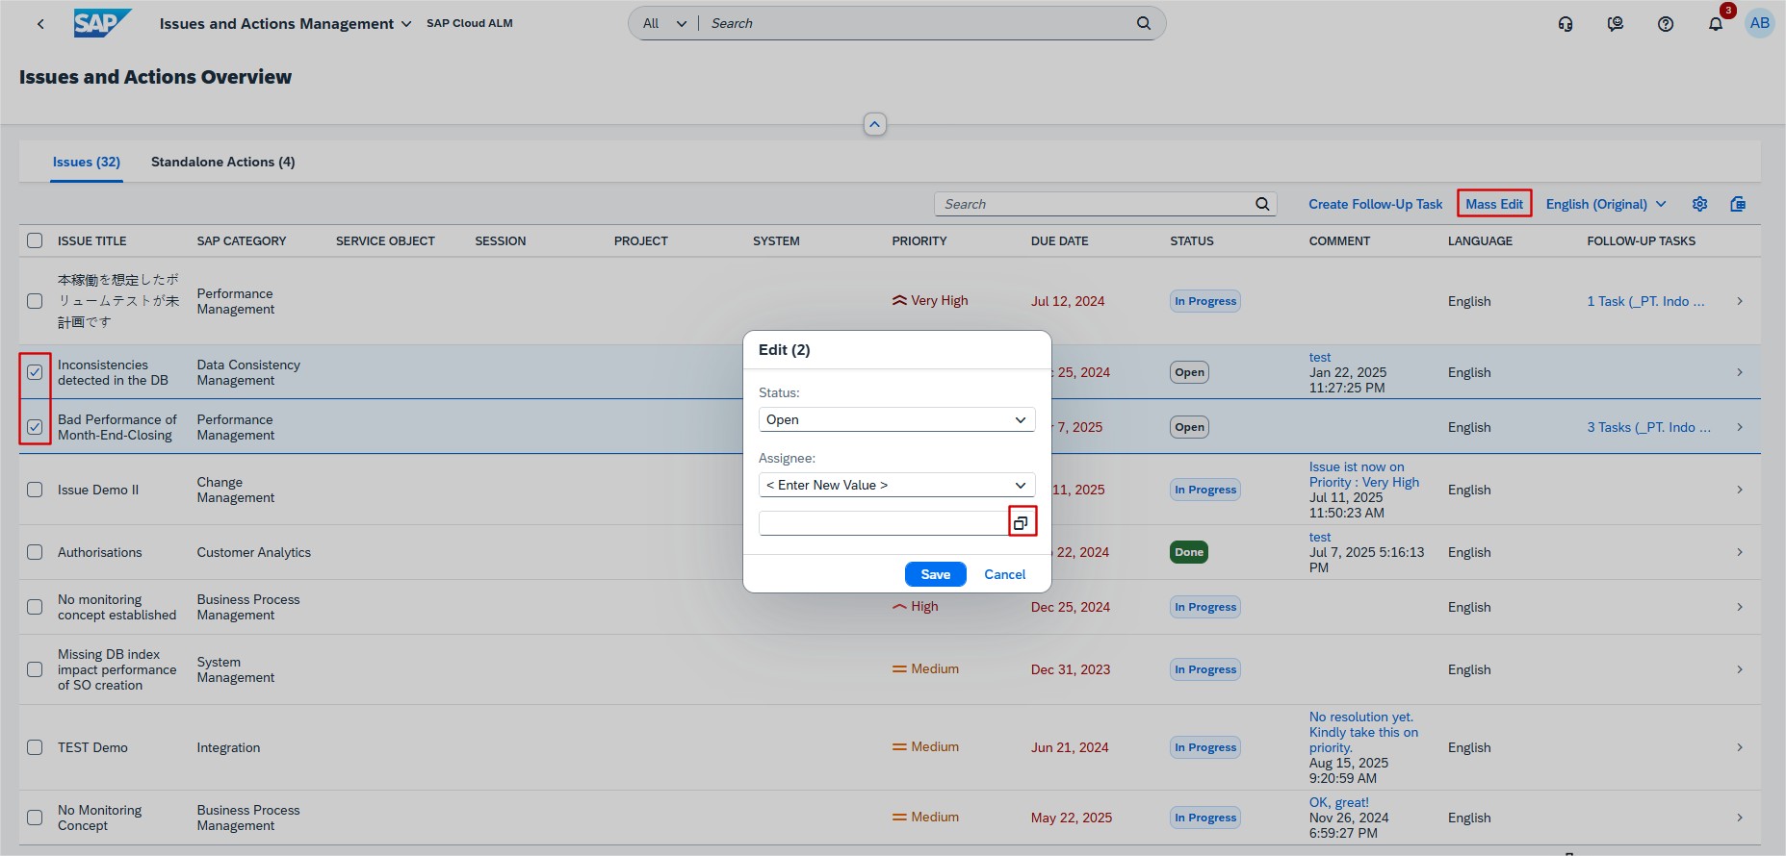Click the export table icon

tap(1738, 204)
